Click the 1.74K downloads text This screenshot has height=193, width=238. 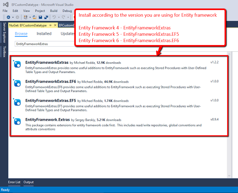coord(116,101)
